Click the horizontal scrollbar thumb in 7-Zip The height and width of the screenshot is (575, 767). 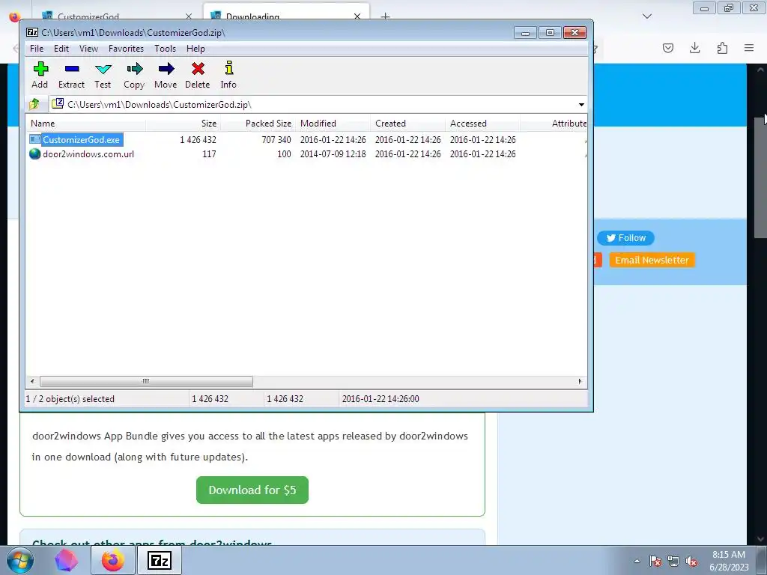(146, 381)
